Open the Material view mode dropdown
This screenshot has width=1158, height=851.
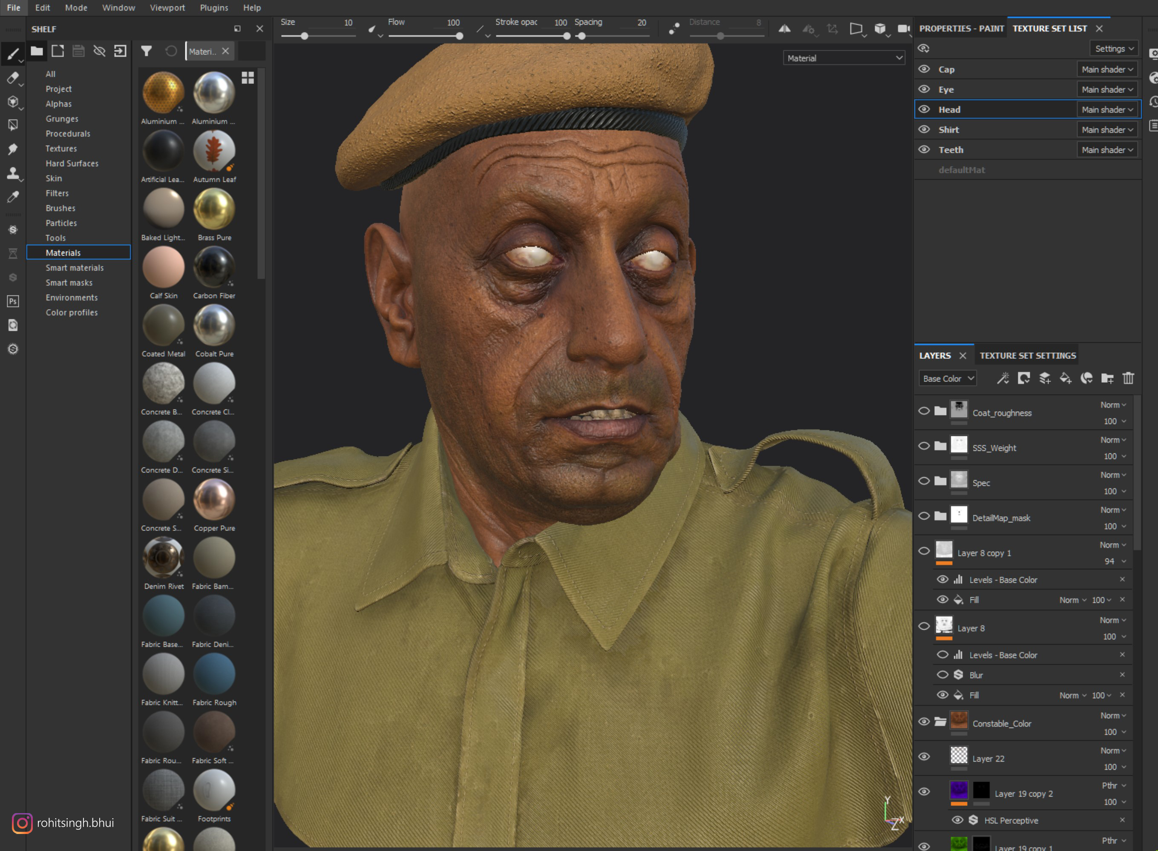(x=844, y=58)
